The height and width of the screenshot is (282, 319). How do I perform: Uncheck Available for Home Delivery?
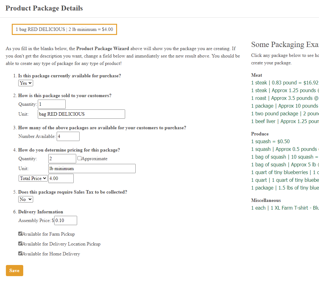(x=20, y=254)
